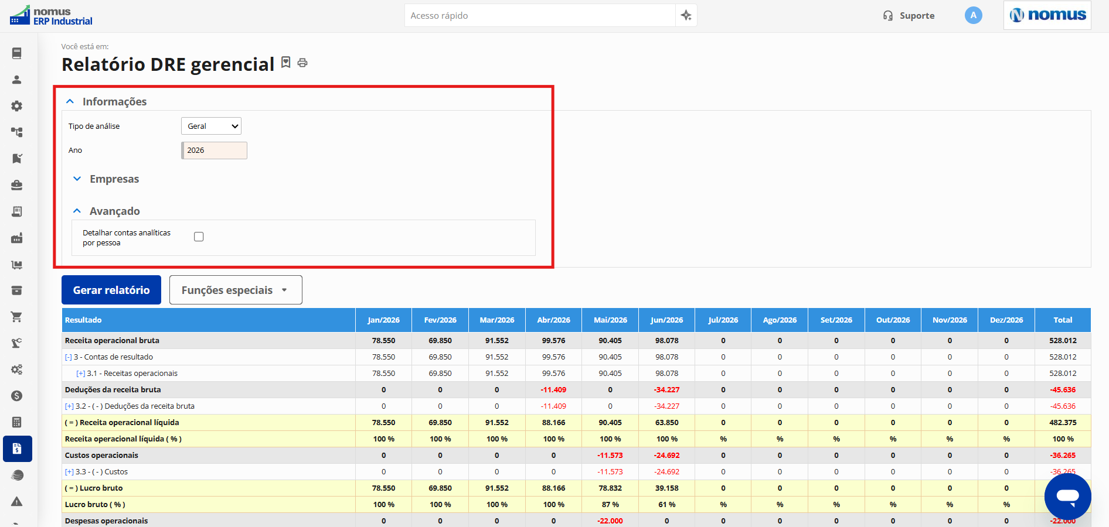
Task: Open the Funções especiais dropdown
Action: [x=236, y=290]
